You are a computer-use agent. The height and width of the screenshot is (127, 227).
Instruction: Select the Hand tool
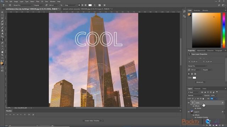(x=2, y=52)
